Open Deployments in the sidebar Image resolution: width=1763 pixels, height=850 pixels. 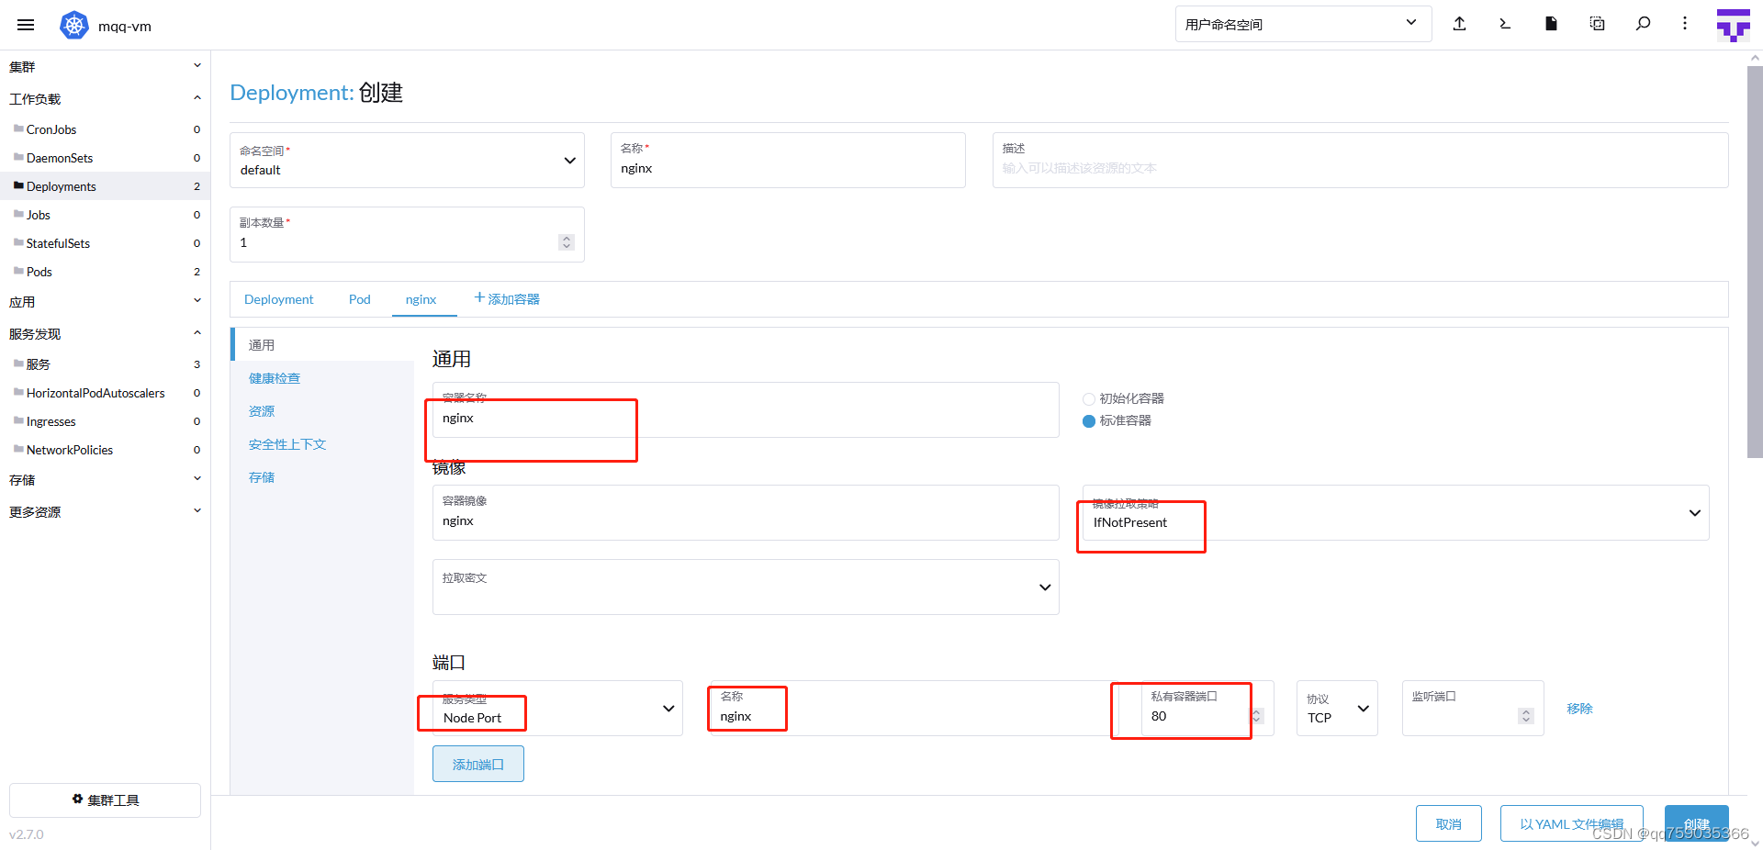point(105,185)
